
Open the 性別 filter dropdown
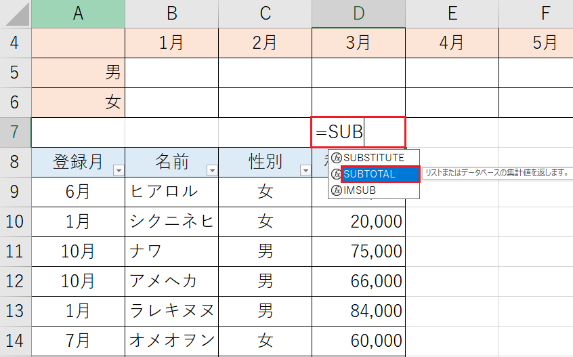305,171
